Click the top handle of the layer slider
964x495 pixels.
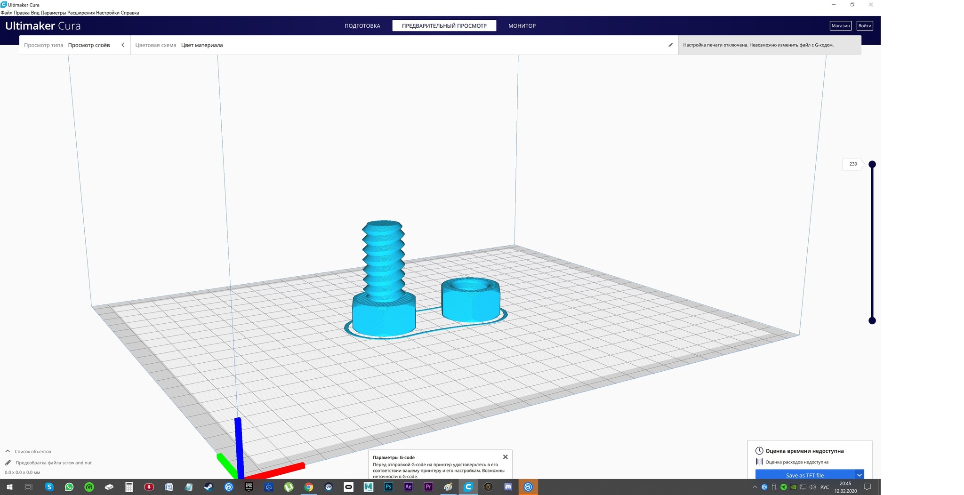click(x=872, y=164)
